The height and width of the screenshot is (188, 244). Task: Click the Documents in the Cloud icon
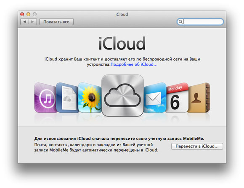tap(68, 98)
